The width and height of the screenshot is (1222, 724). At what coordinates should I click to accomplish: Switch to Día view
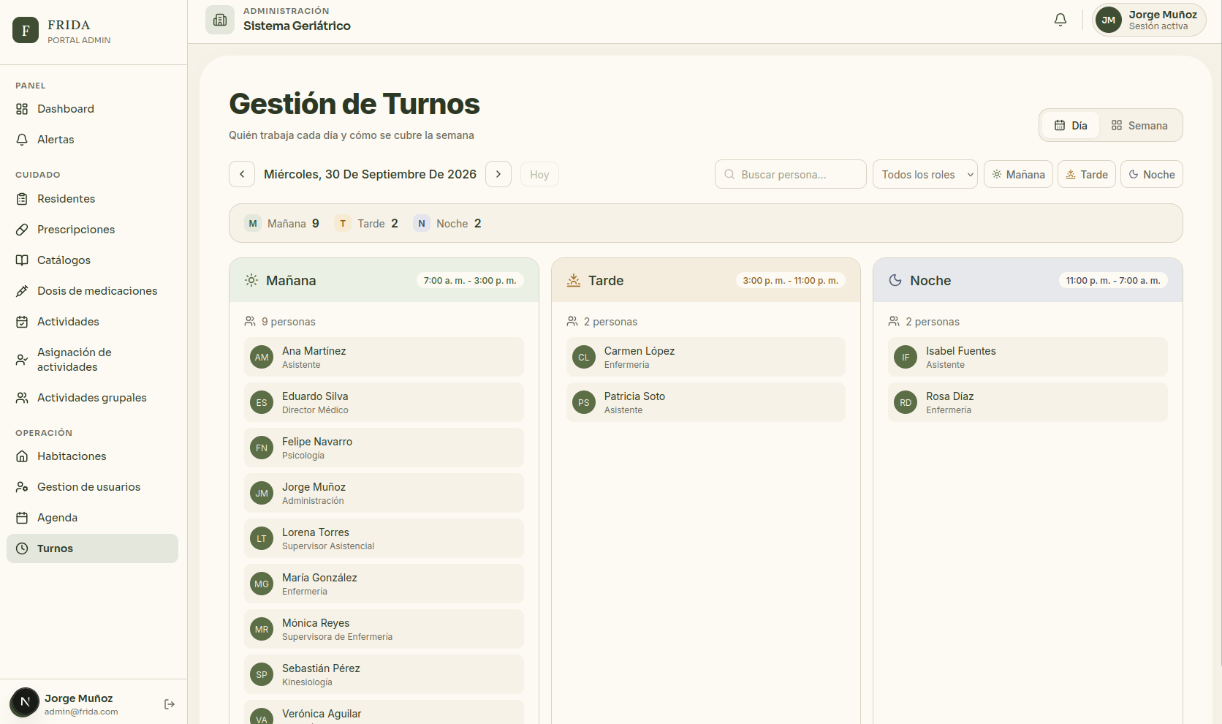coord(1071,125)
